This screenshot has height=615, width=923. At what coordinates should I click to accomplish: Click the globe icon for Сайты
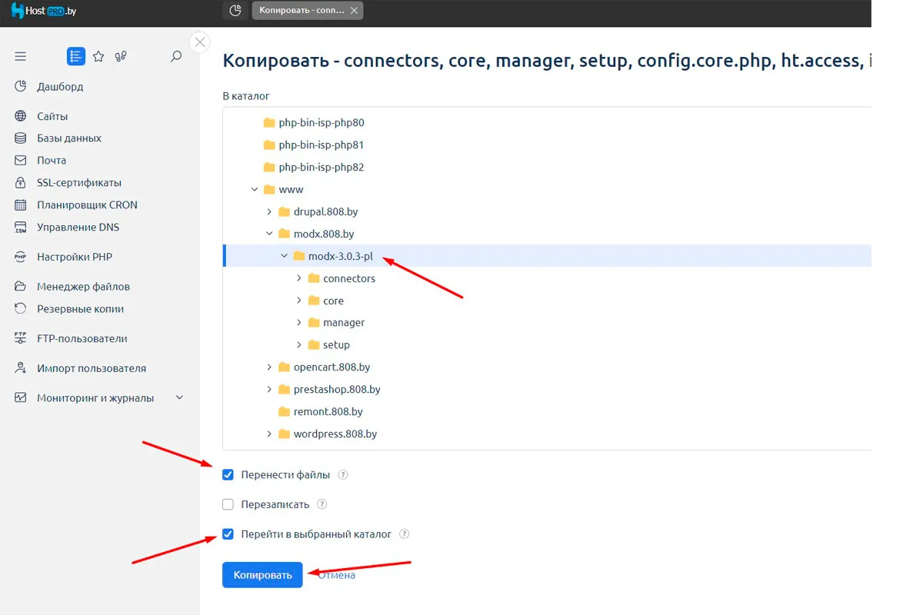21,116
